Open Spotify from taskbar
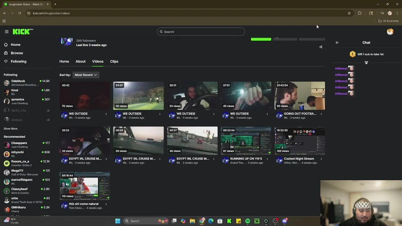Screen dimensions: 402x226 pyautogui.click(x=247, y=221)
